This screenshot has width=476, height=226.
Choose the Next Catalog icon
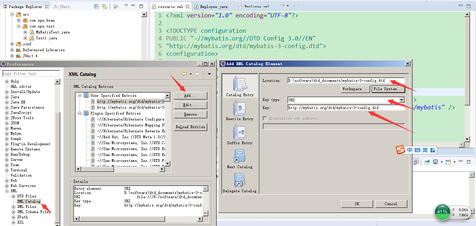point(240,156)
